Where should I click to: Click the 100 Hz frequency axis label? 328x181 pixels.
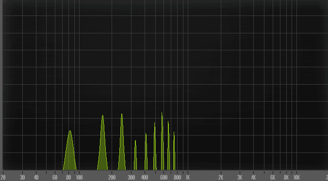(79, 178)
